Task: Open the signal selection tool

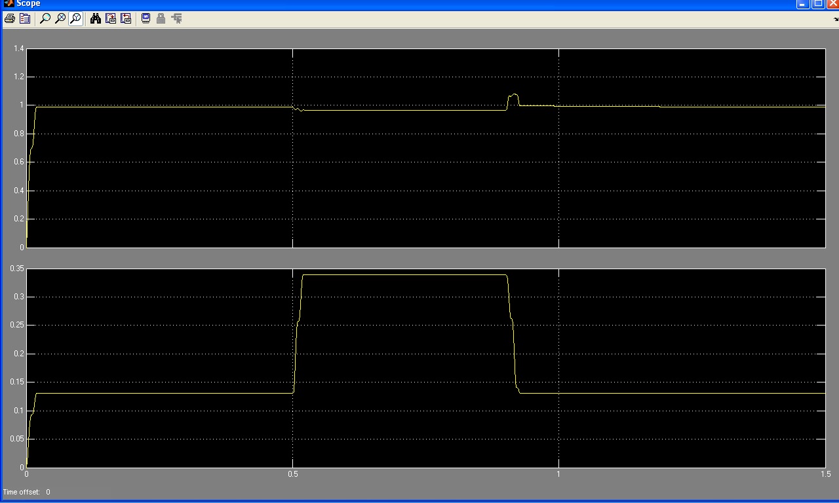Action: click(x=176, y=19)
